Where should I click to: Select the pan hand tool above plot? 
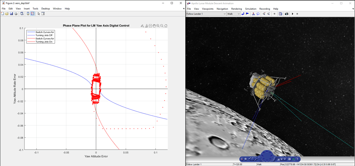pyautogui.click(x=154, y=26)
